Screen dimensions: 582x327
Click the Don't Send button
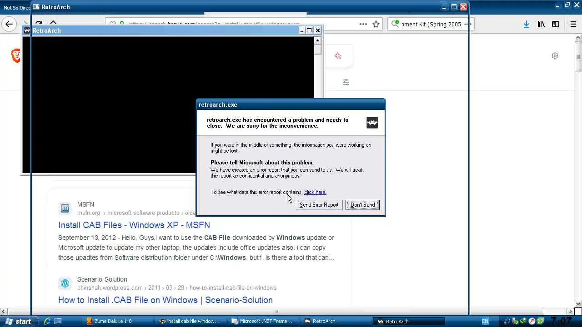[362, 205]
